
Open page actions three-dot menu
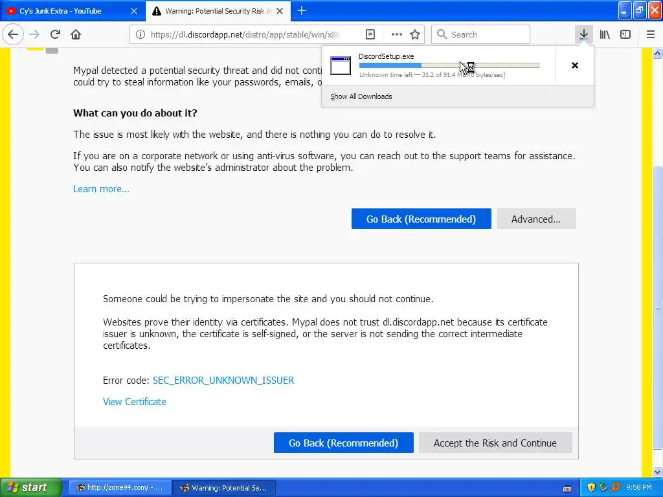point(397,34)
